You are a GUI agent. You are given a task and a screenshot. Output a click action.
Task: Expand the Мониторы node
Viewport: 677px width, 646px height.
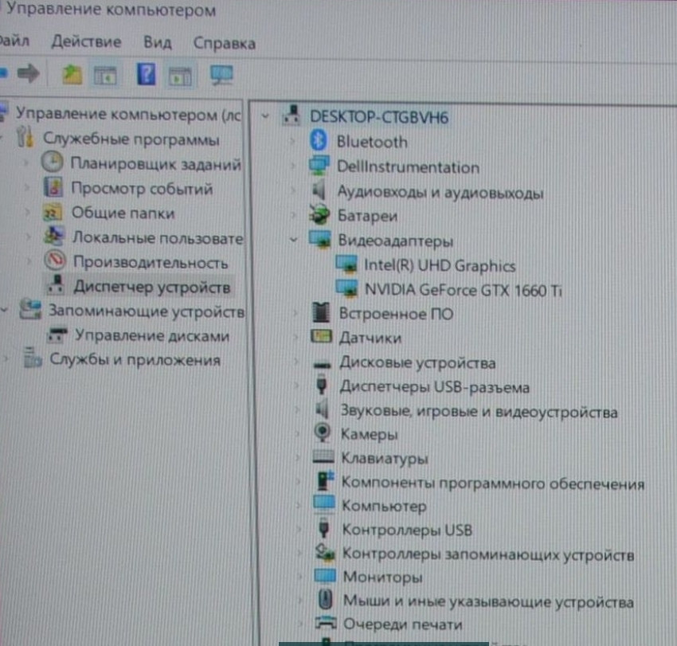(x=299, y=577)
